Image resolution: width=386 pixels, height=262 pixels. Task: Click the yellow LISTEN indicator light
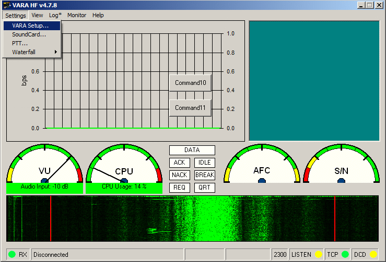coord(318,255)
